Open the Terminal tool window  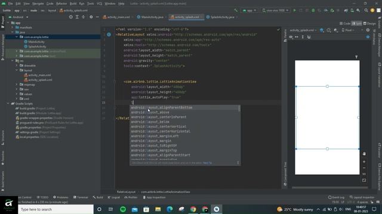(81, 197)
